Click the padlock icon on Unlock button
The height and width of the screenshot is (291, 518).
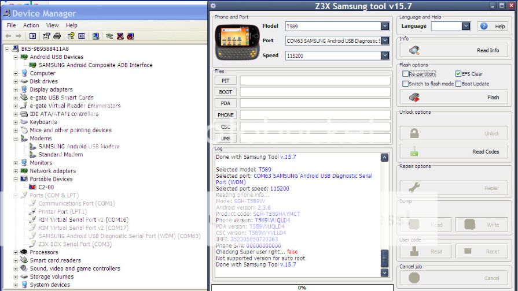click(414, 133)
